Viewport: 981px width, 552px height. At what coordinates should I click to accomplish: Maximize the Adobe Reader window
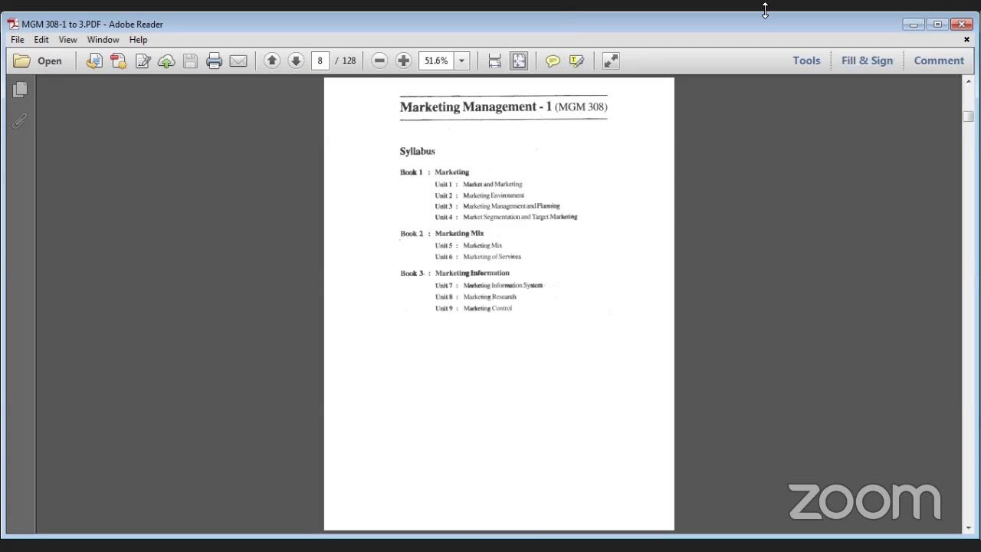pos(937,25)
